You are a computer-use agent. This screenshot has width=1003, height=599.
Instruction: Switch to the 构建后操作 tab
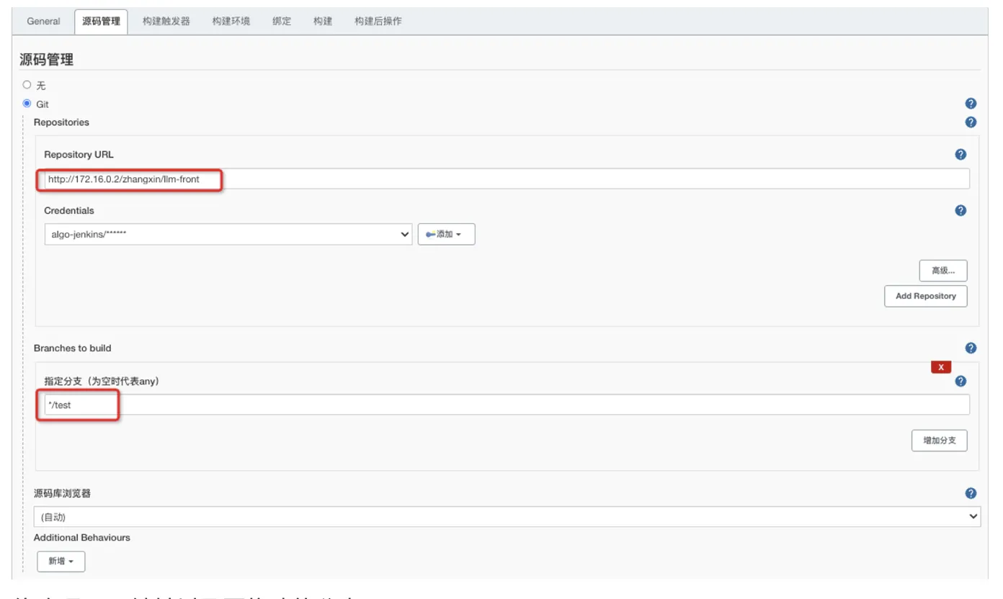point(378,22)
